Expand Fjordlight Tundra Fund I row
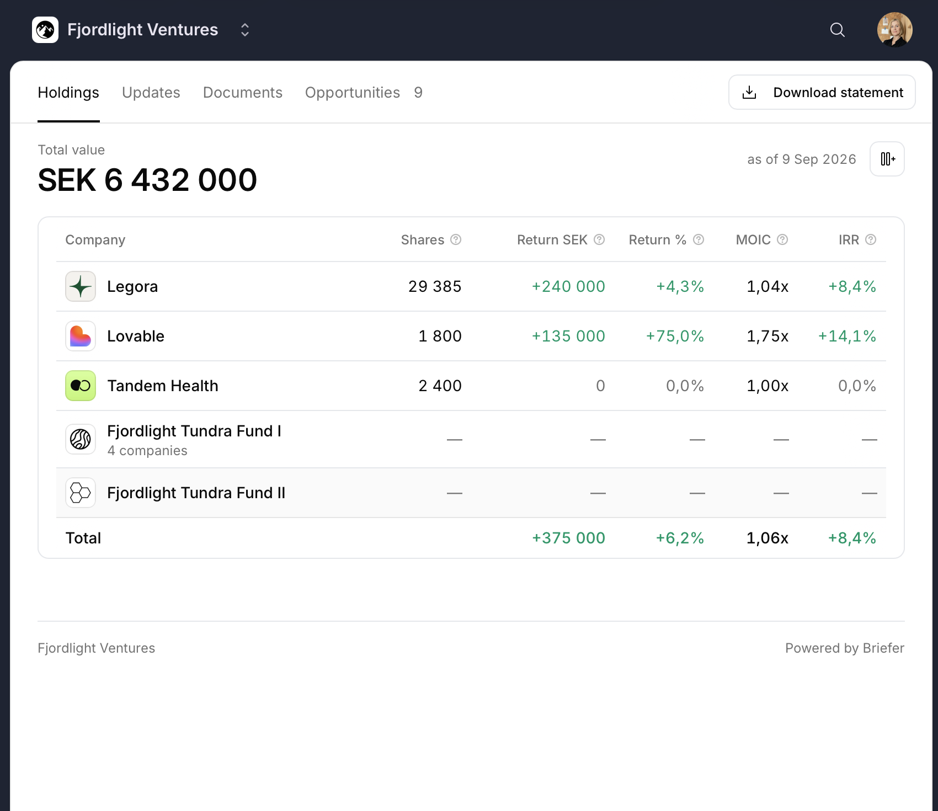The image size is (938, 811). [x=471, y=439]
